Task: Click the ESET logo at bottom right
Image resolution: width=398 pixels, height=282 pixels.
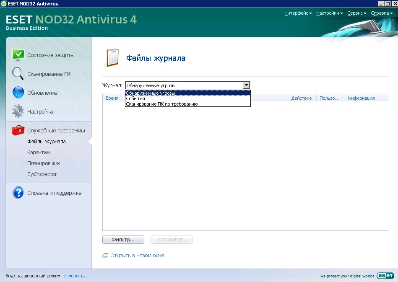Action: pyautogui.click(x=385, y=276)
